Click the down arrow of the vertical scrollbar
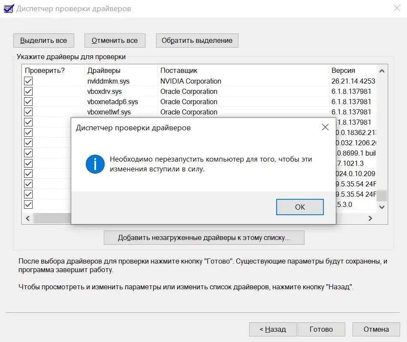Viewport: 407px width, 342px height. 382,207
